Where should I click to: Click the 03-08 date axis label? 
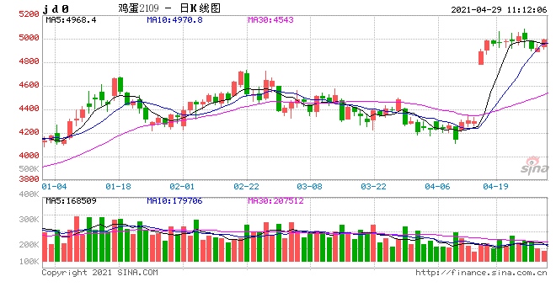pos(309,186)
